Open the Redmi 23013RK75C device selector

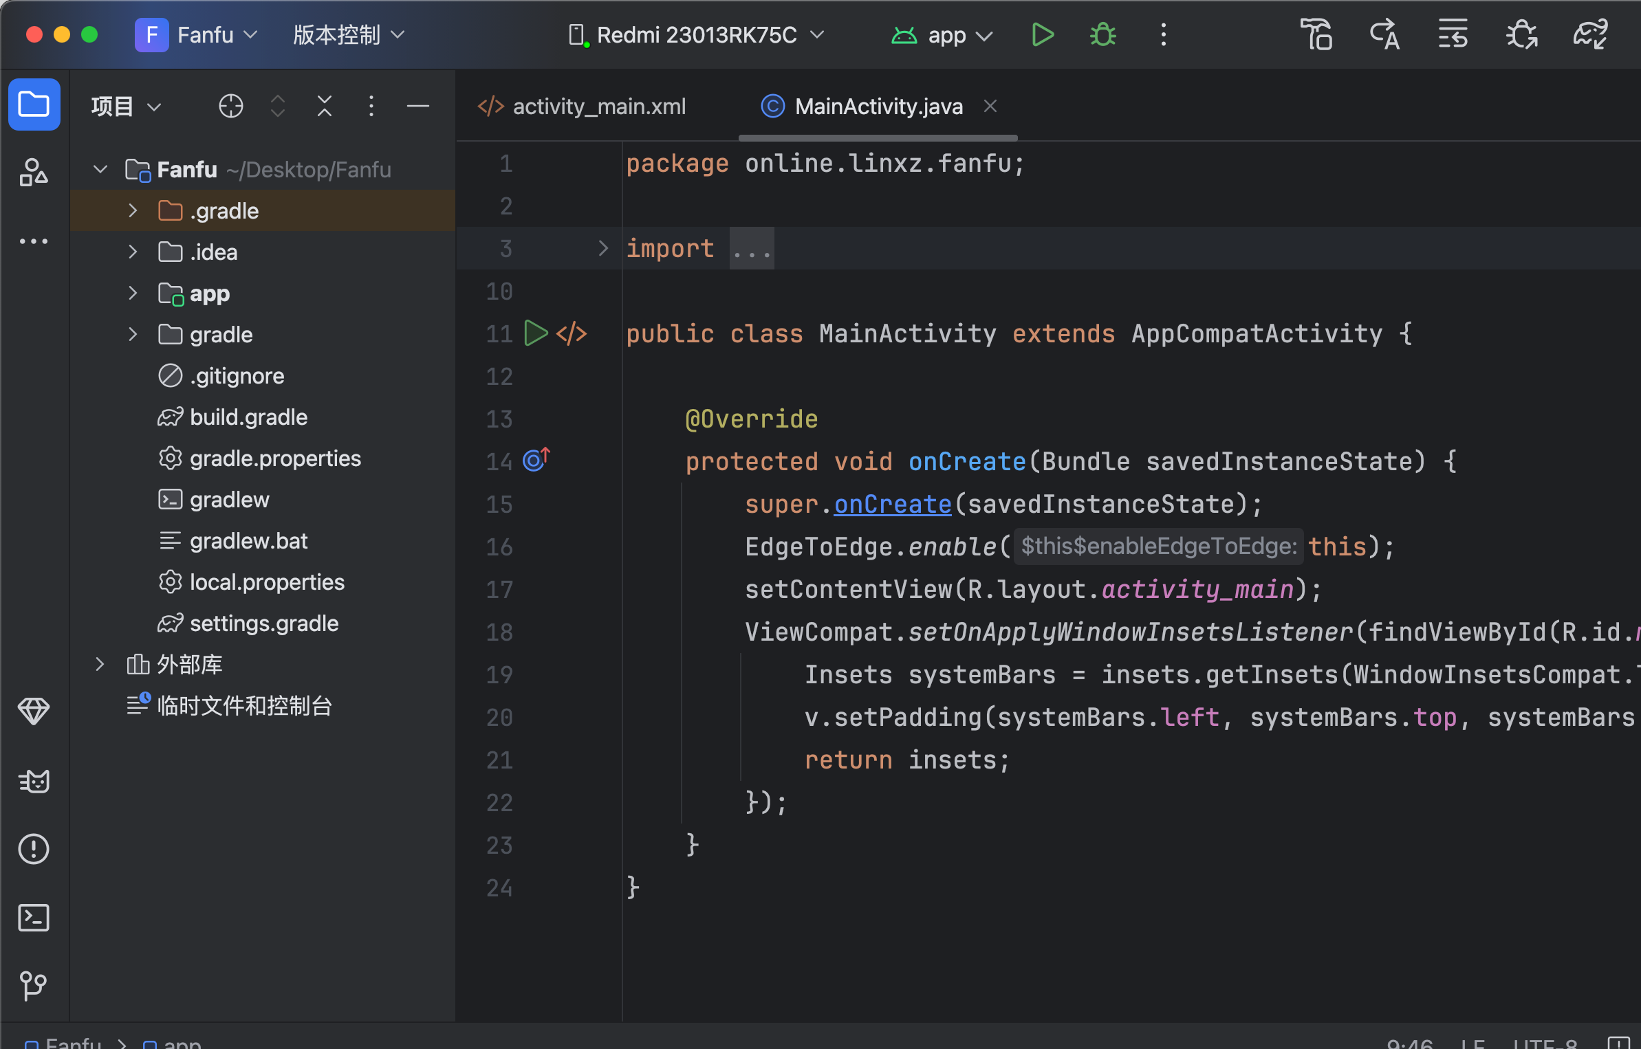[x=696, y=34]
